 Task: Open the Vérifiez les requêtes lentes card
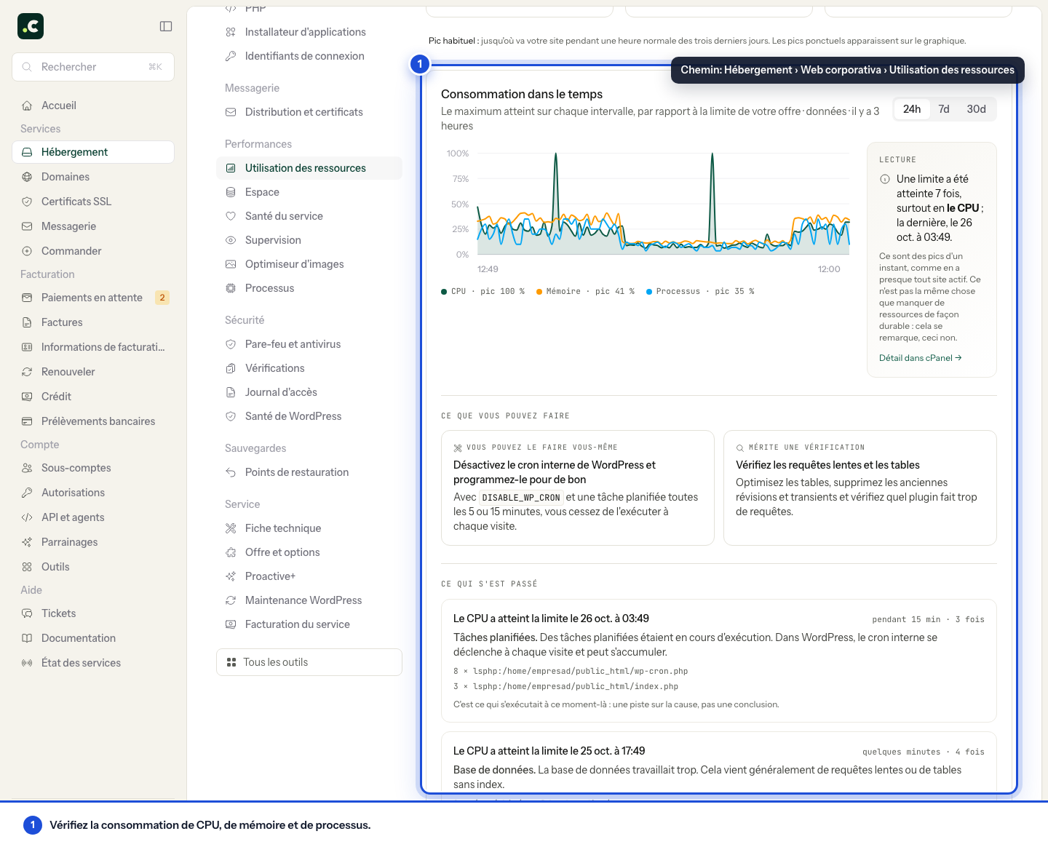tap(860, 488)
